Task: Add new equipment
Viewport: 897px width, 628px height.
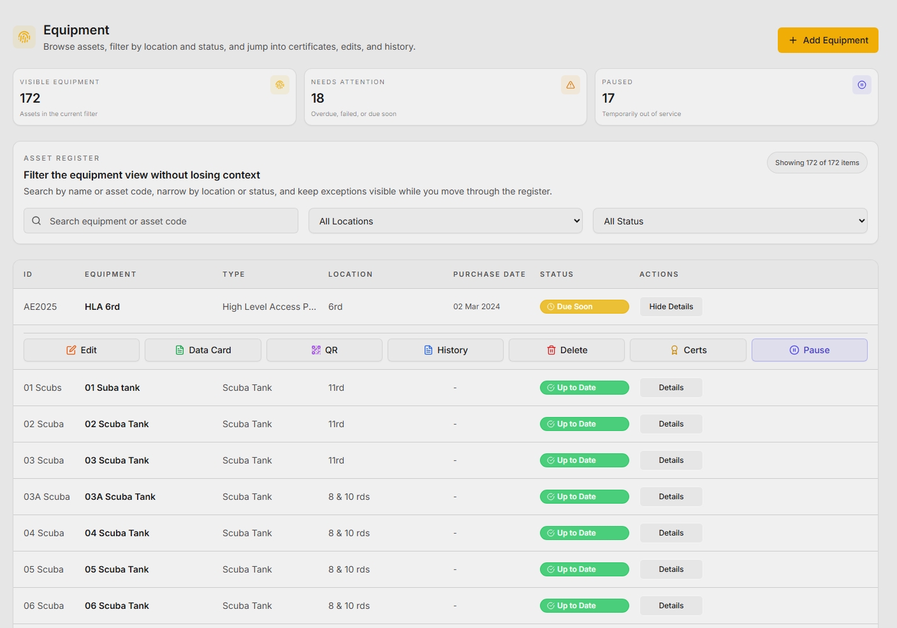Action: click(828, 40)
